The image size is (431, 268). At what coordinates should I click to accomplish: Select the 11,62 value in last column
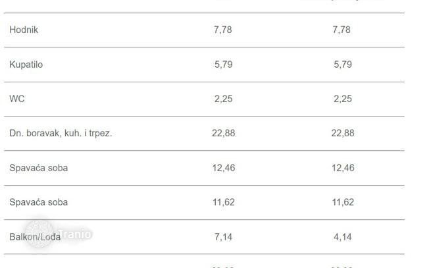pyautogui.click(x=343, y=202)
